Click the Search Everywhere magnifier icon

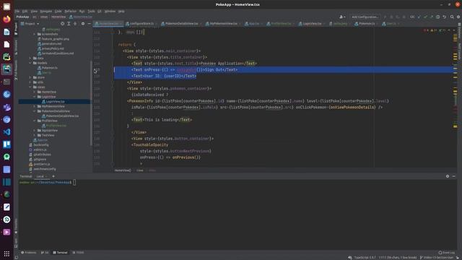click(x=452, y=17)
